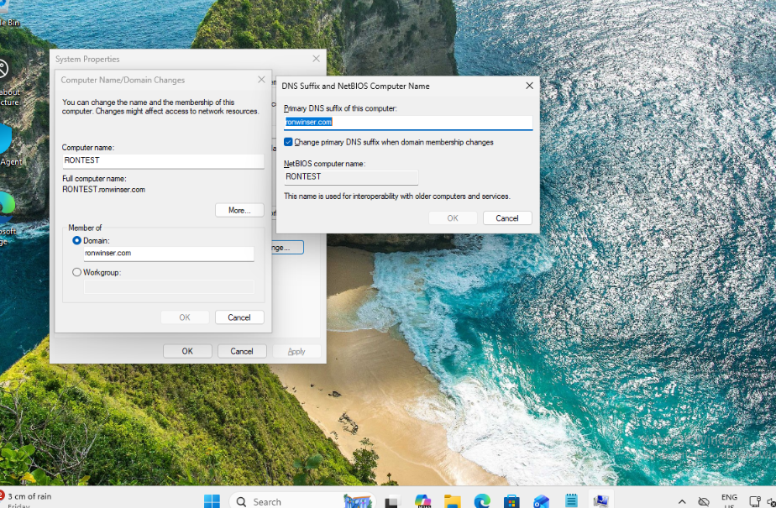
Task: Open Copilot from the taskbar
Action: 422,501
